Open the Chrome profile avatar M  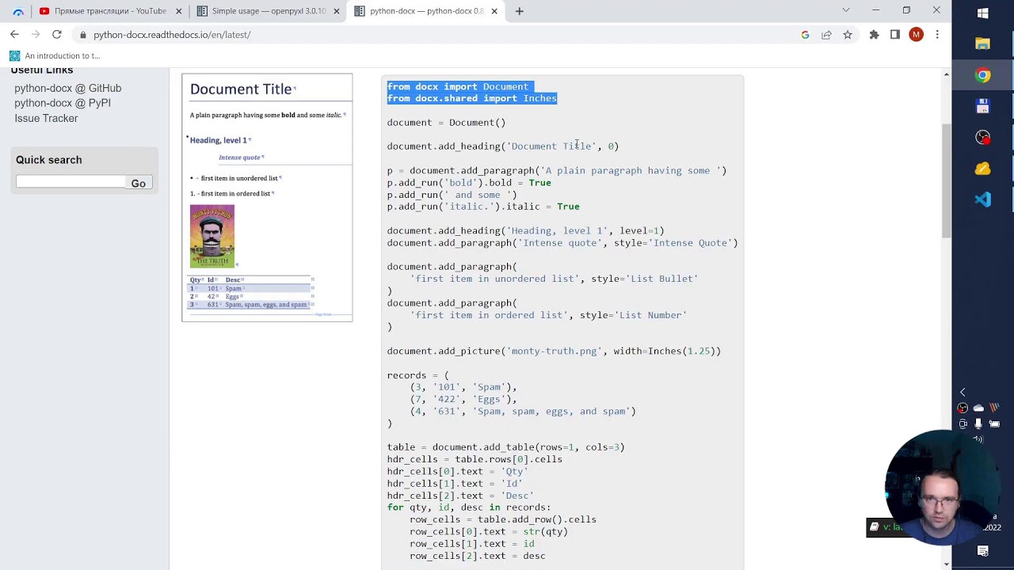pos(917,35)
